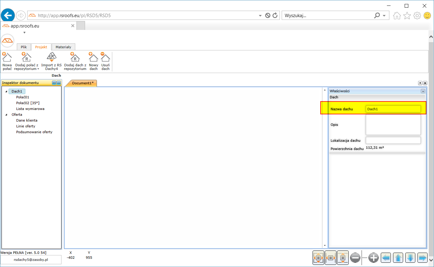Viewport: 434px width, 267px height.
Task: Fit drawing to width icon
Action: 331,258
